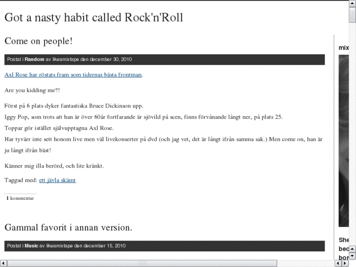This screenshot has height=267, width=356.
Task: Click the vertical scrollbar up arrow at top
Action: (x=353, y=4)
